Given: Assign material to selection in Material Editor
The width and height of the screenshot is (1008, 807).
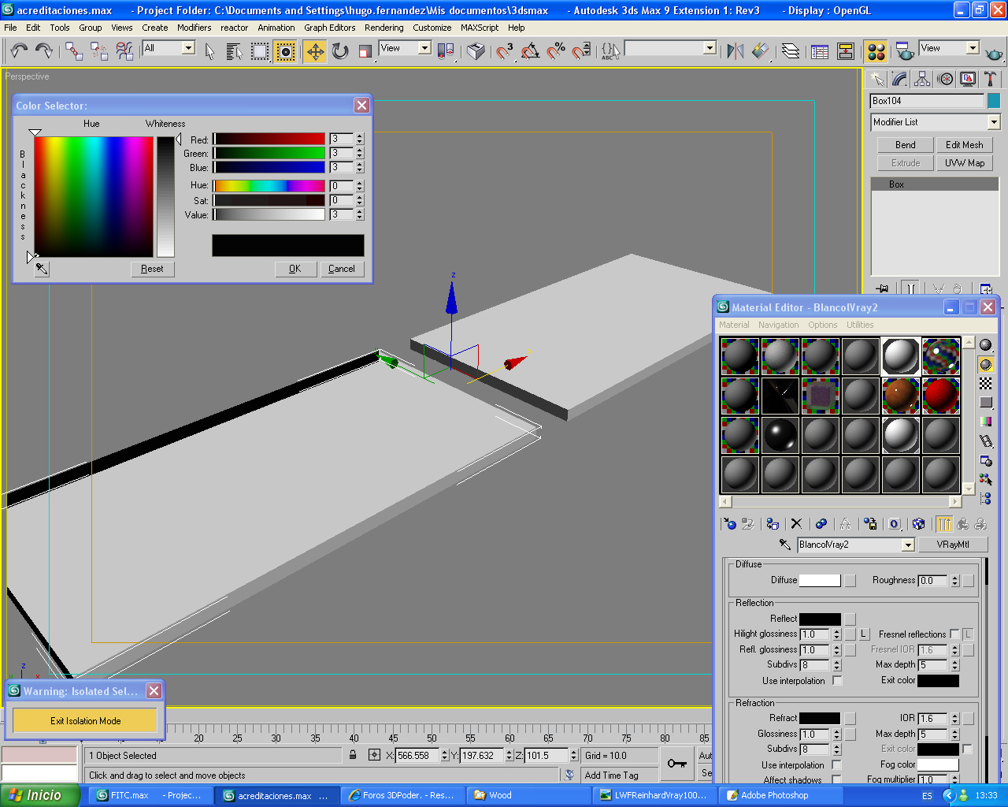Looking at the screenshot, I should tap(773, 523).
